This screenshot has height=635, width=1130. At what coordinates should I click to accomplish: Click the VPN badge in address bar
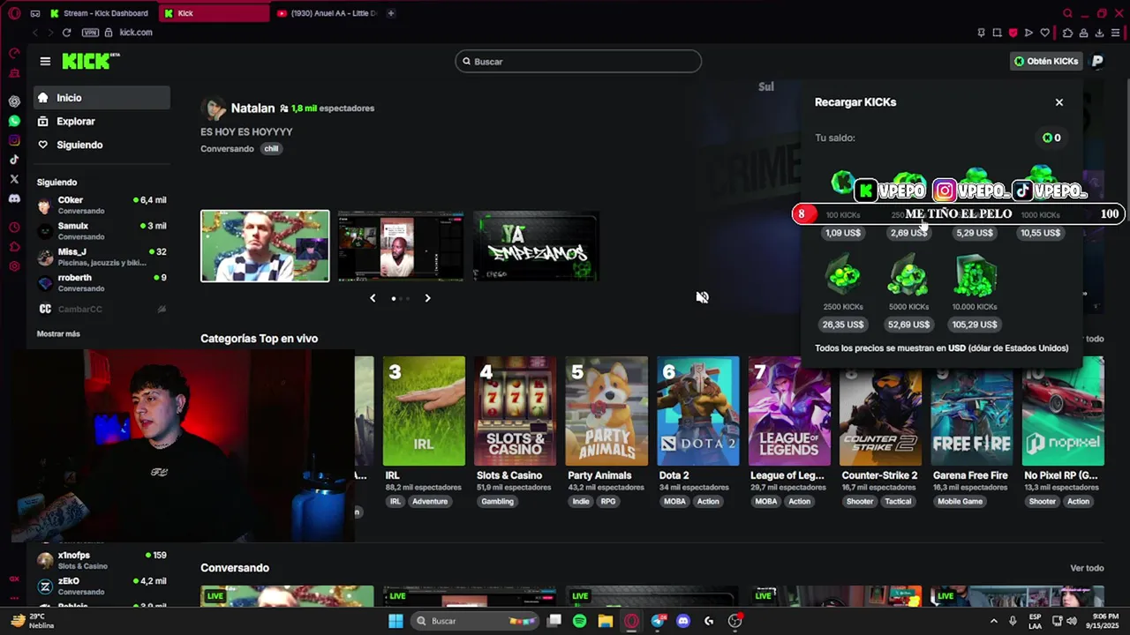click(90, 33)
